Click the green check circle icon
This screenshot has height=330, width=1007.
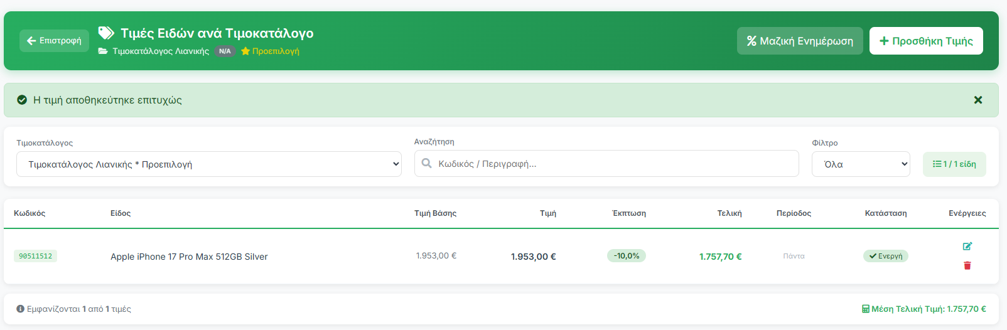pyautogui.click(x=22, y=100)
